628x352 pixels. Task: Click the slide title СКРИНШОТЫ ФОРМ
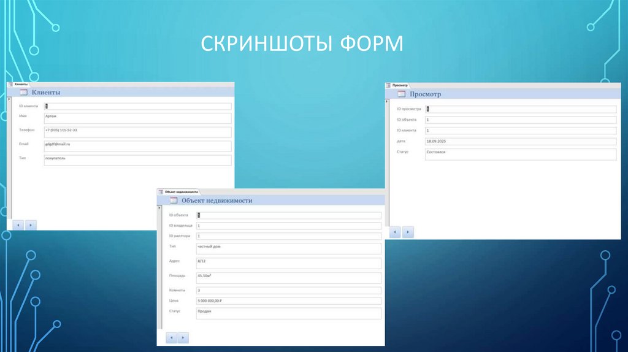(x=302, y=44)
